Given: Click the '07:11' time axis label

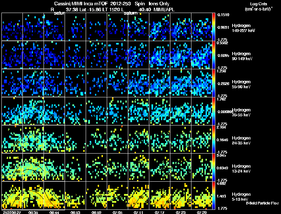Looking at the screenshot, I should point(138,212).
